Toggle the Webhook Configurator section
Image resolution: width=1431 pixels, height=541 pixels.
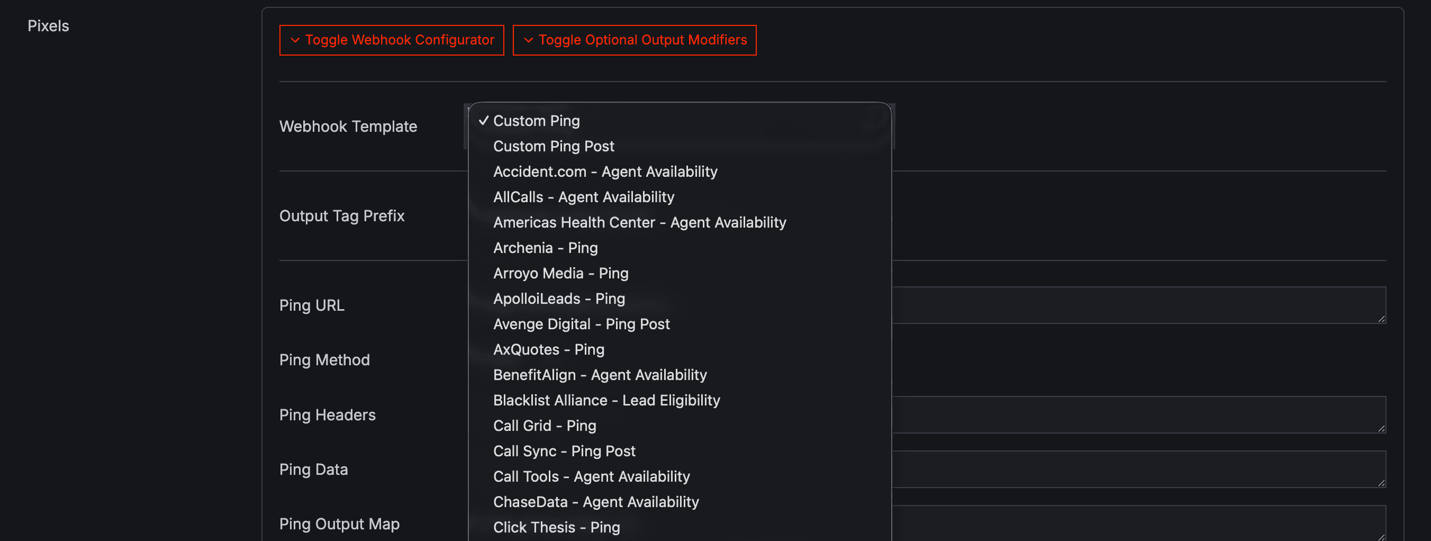point(391,39)
